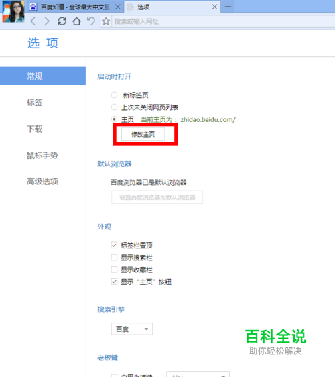Bookmark page with star icon
Viewport: 335px width, 377px height.
click(106, 21)
